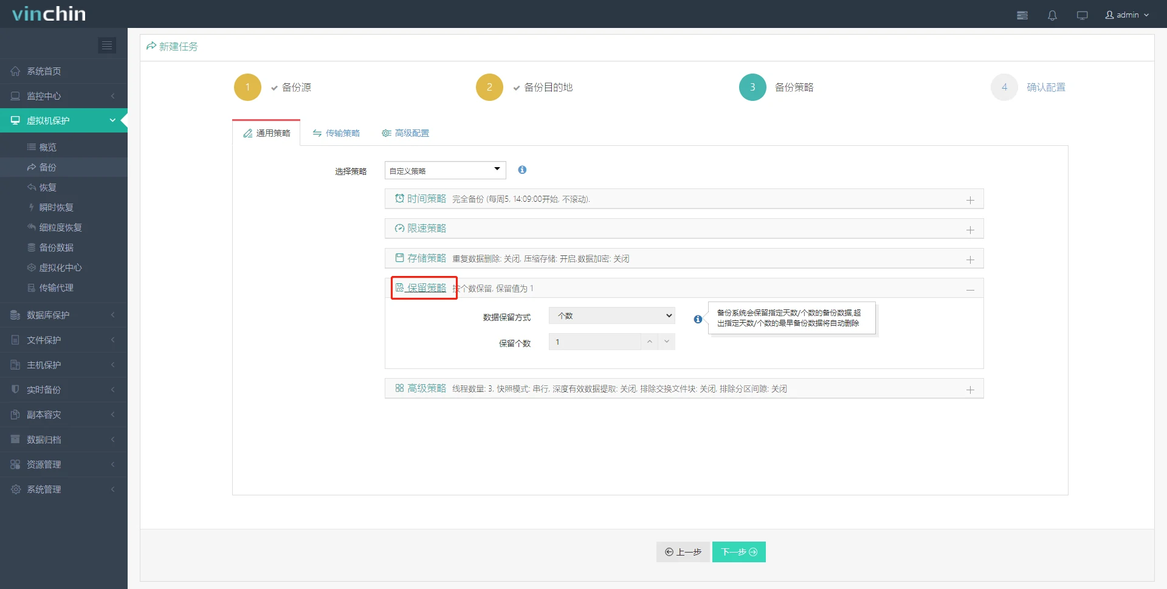Screen dimensions: 1167x589
Task: Expand 主机保护 sidebar menu
Action: pyautogui.click(x=64, y=365)
